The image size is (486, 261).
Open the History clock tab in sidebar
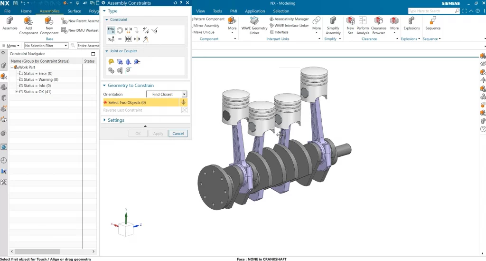(4, 160)
